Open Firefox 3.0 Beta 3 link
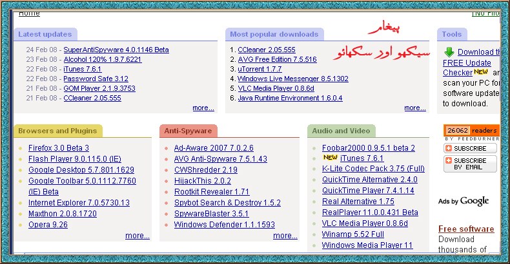 tap(59, 148)
